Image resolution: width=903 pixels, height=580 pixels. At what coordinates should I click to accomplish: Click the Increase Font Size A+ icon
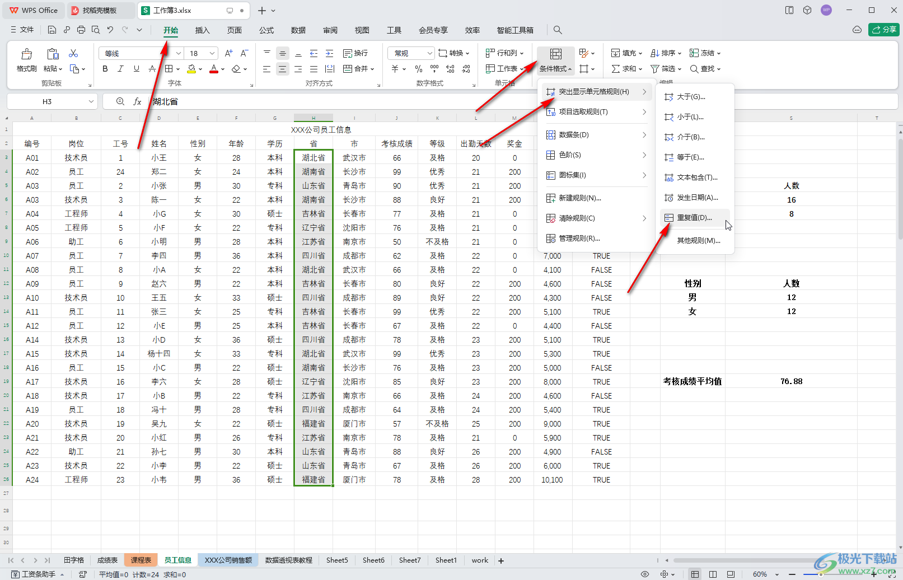(x=228, y=53)
